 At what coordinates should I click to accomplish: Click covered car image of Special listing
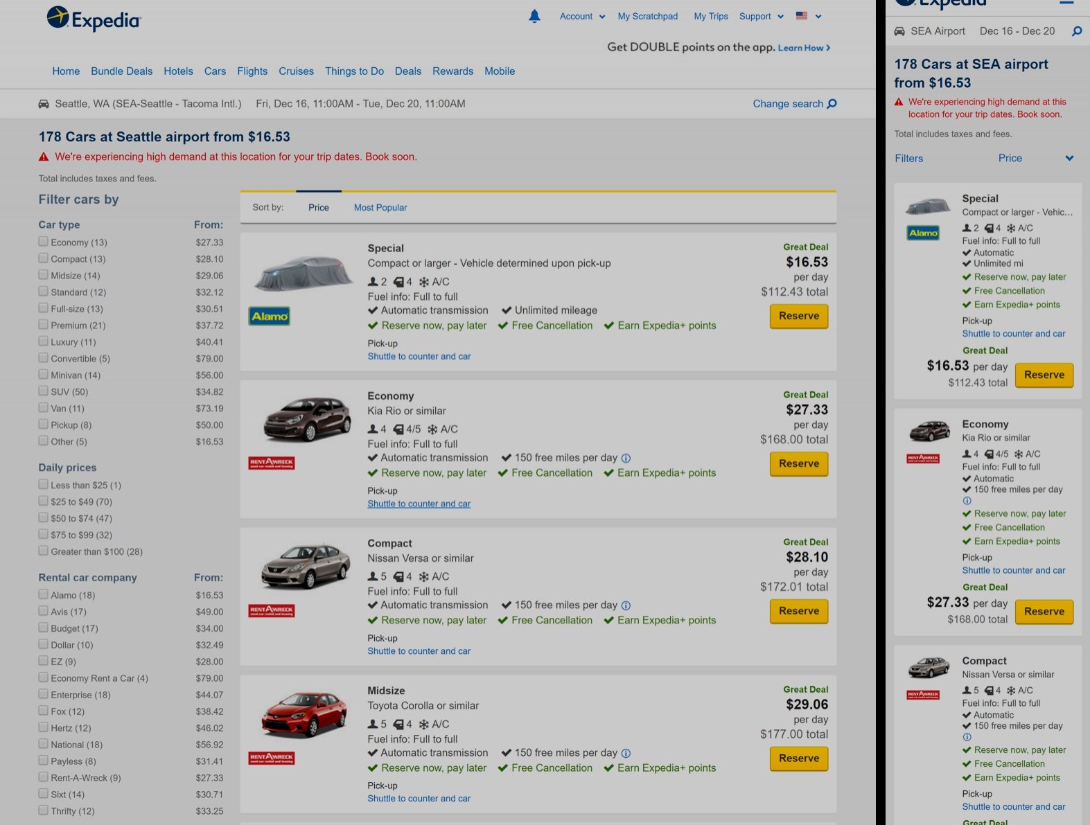(304, 274)
